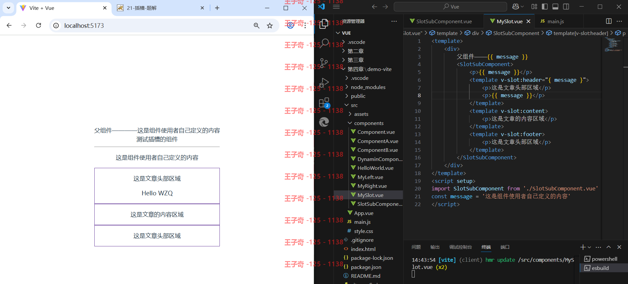
Task: Zoom icon in Chrome address bar
Action: click(x=257, y=26)
